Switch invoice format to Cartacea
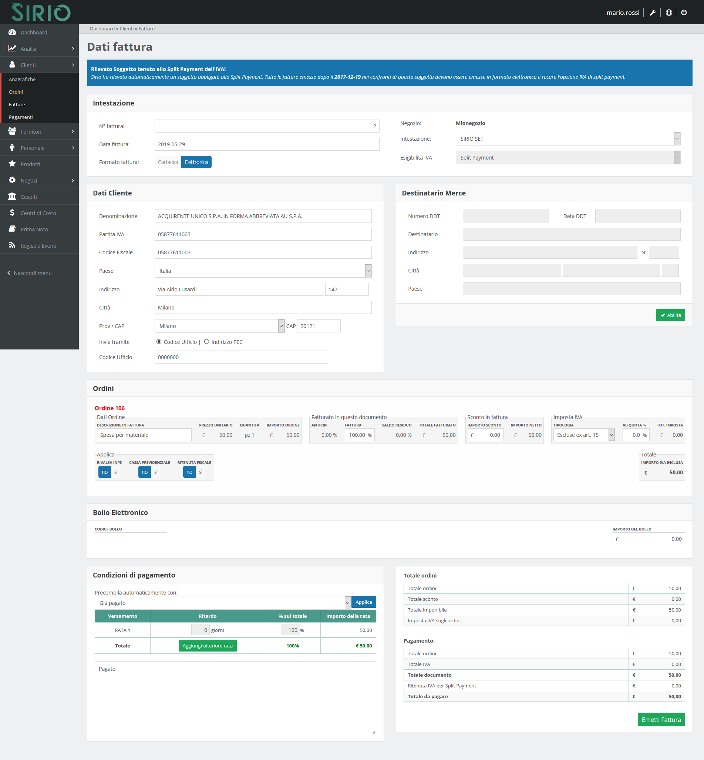Screen dimensions: 704x760 point(168,162)
